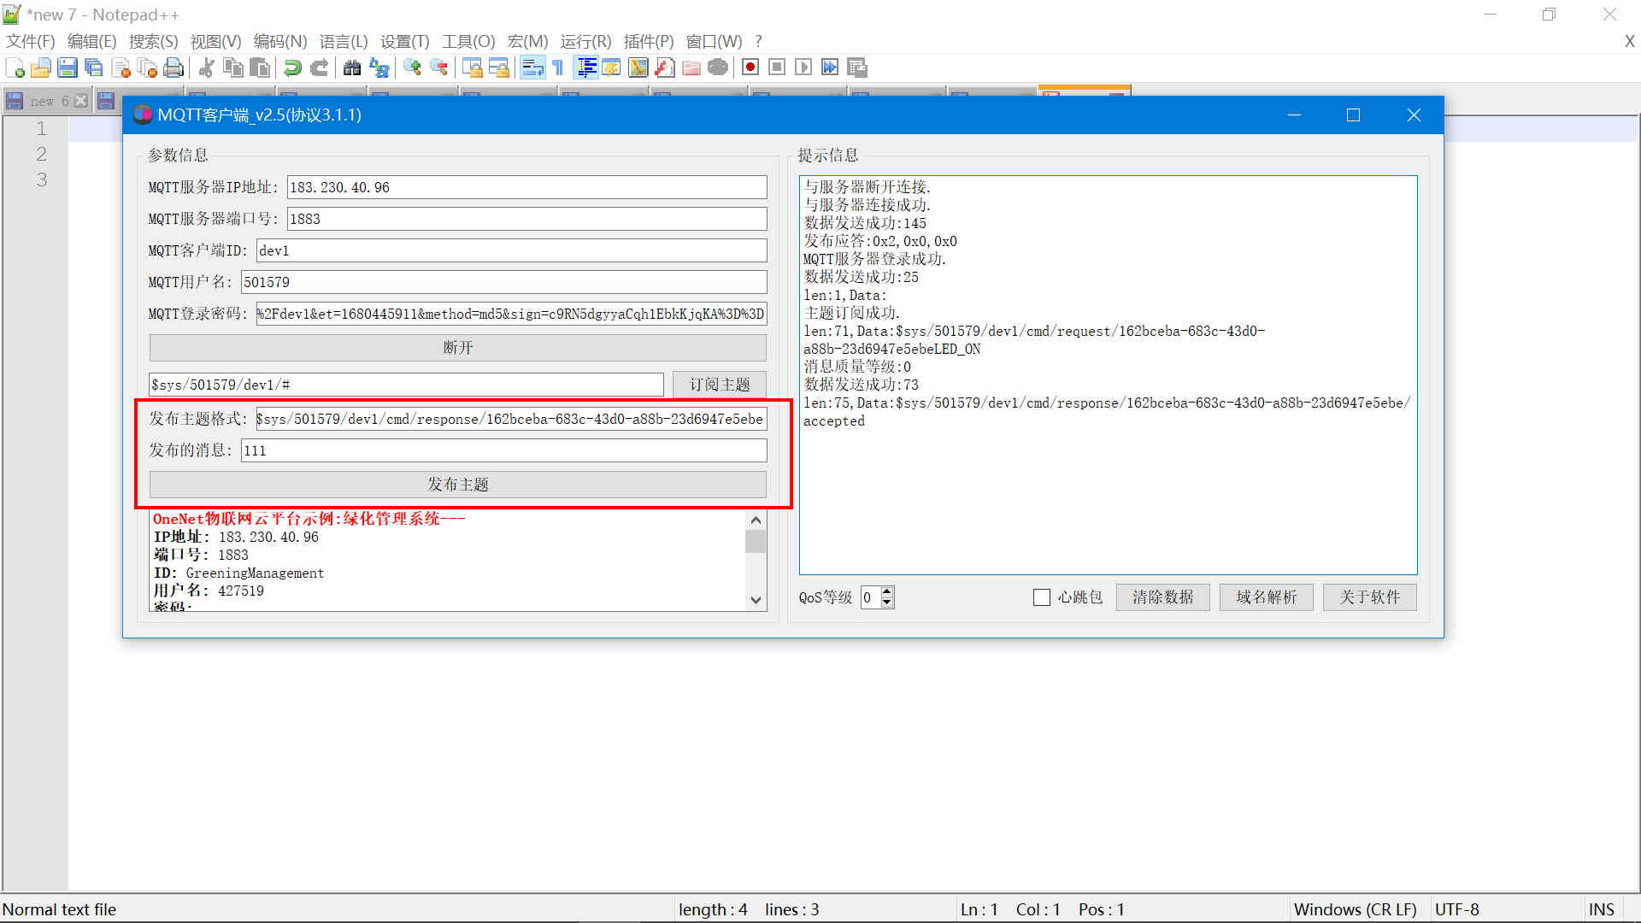Open a file with the folder icon

(x=41, y=68)
